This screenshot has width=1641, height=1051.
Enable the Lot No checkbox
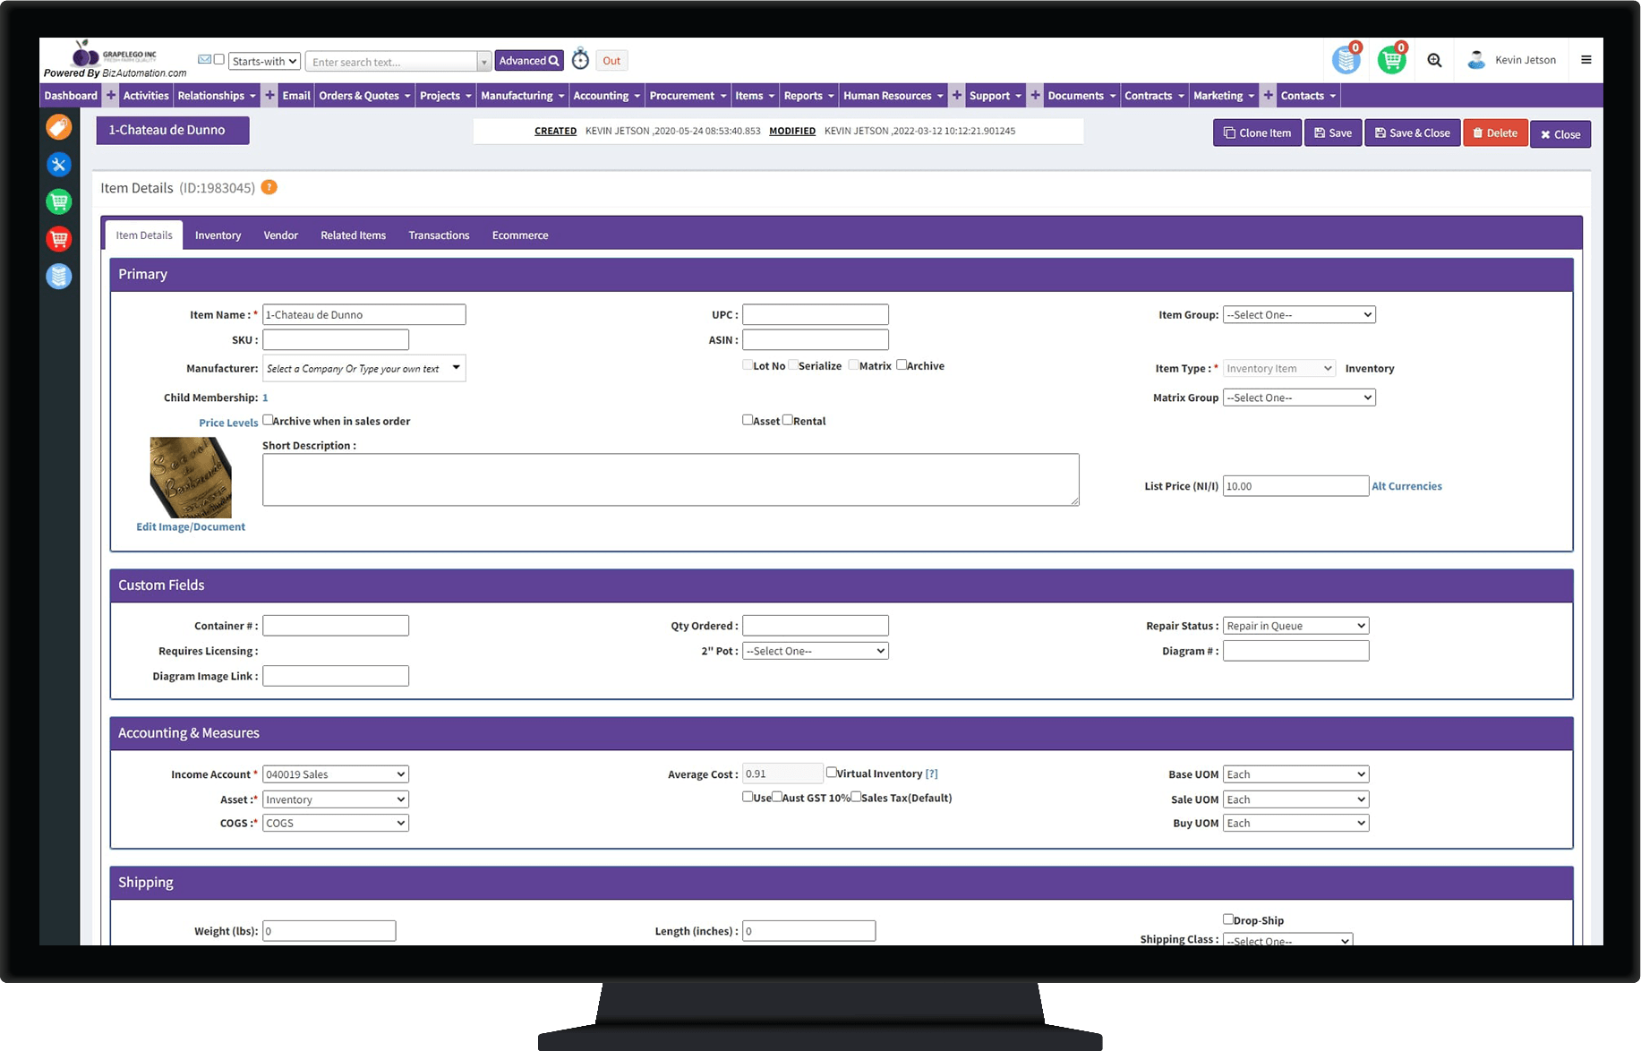748,364
